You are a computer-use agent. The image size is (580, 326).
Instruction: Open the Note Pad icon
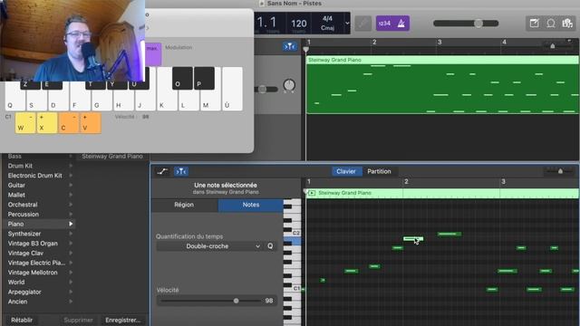click(x=534, y=24)
